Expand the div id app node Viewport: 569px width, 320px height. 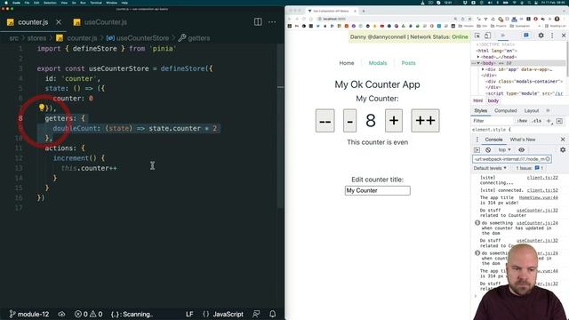click(x=483, y=69)
